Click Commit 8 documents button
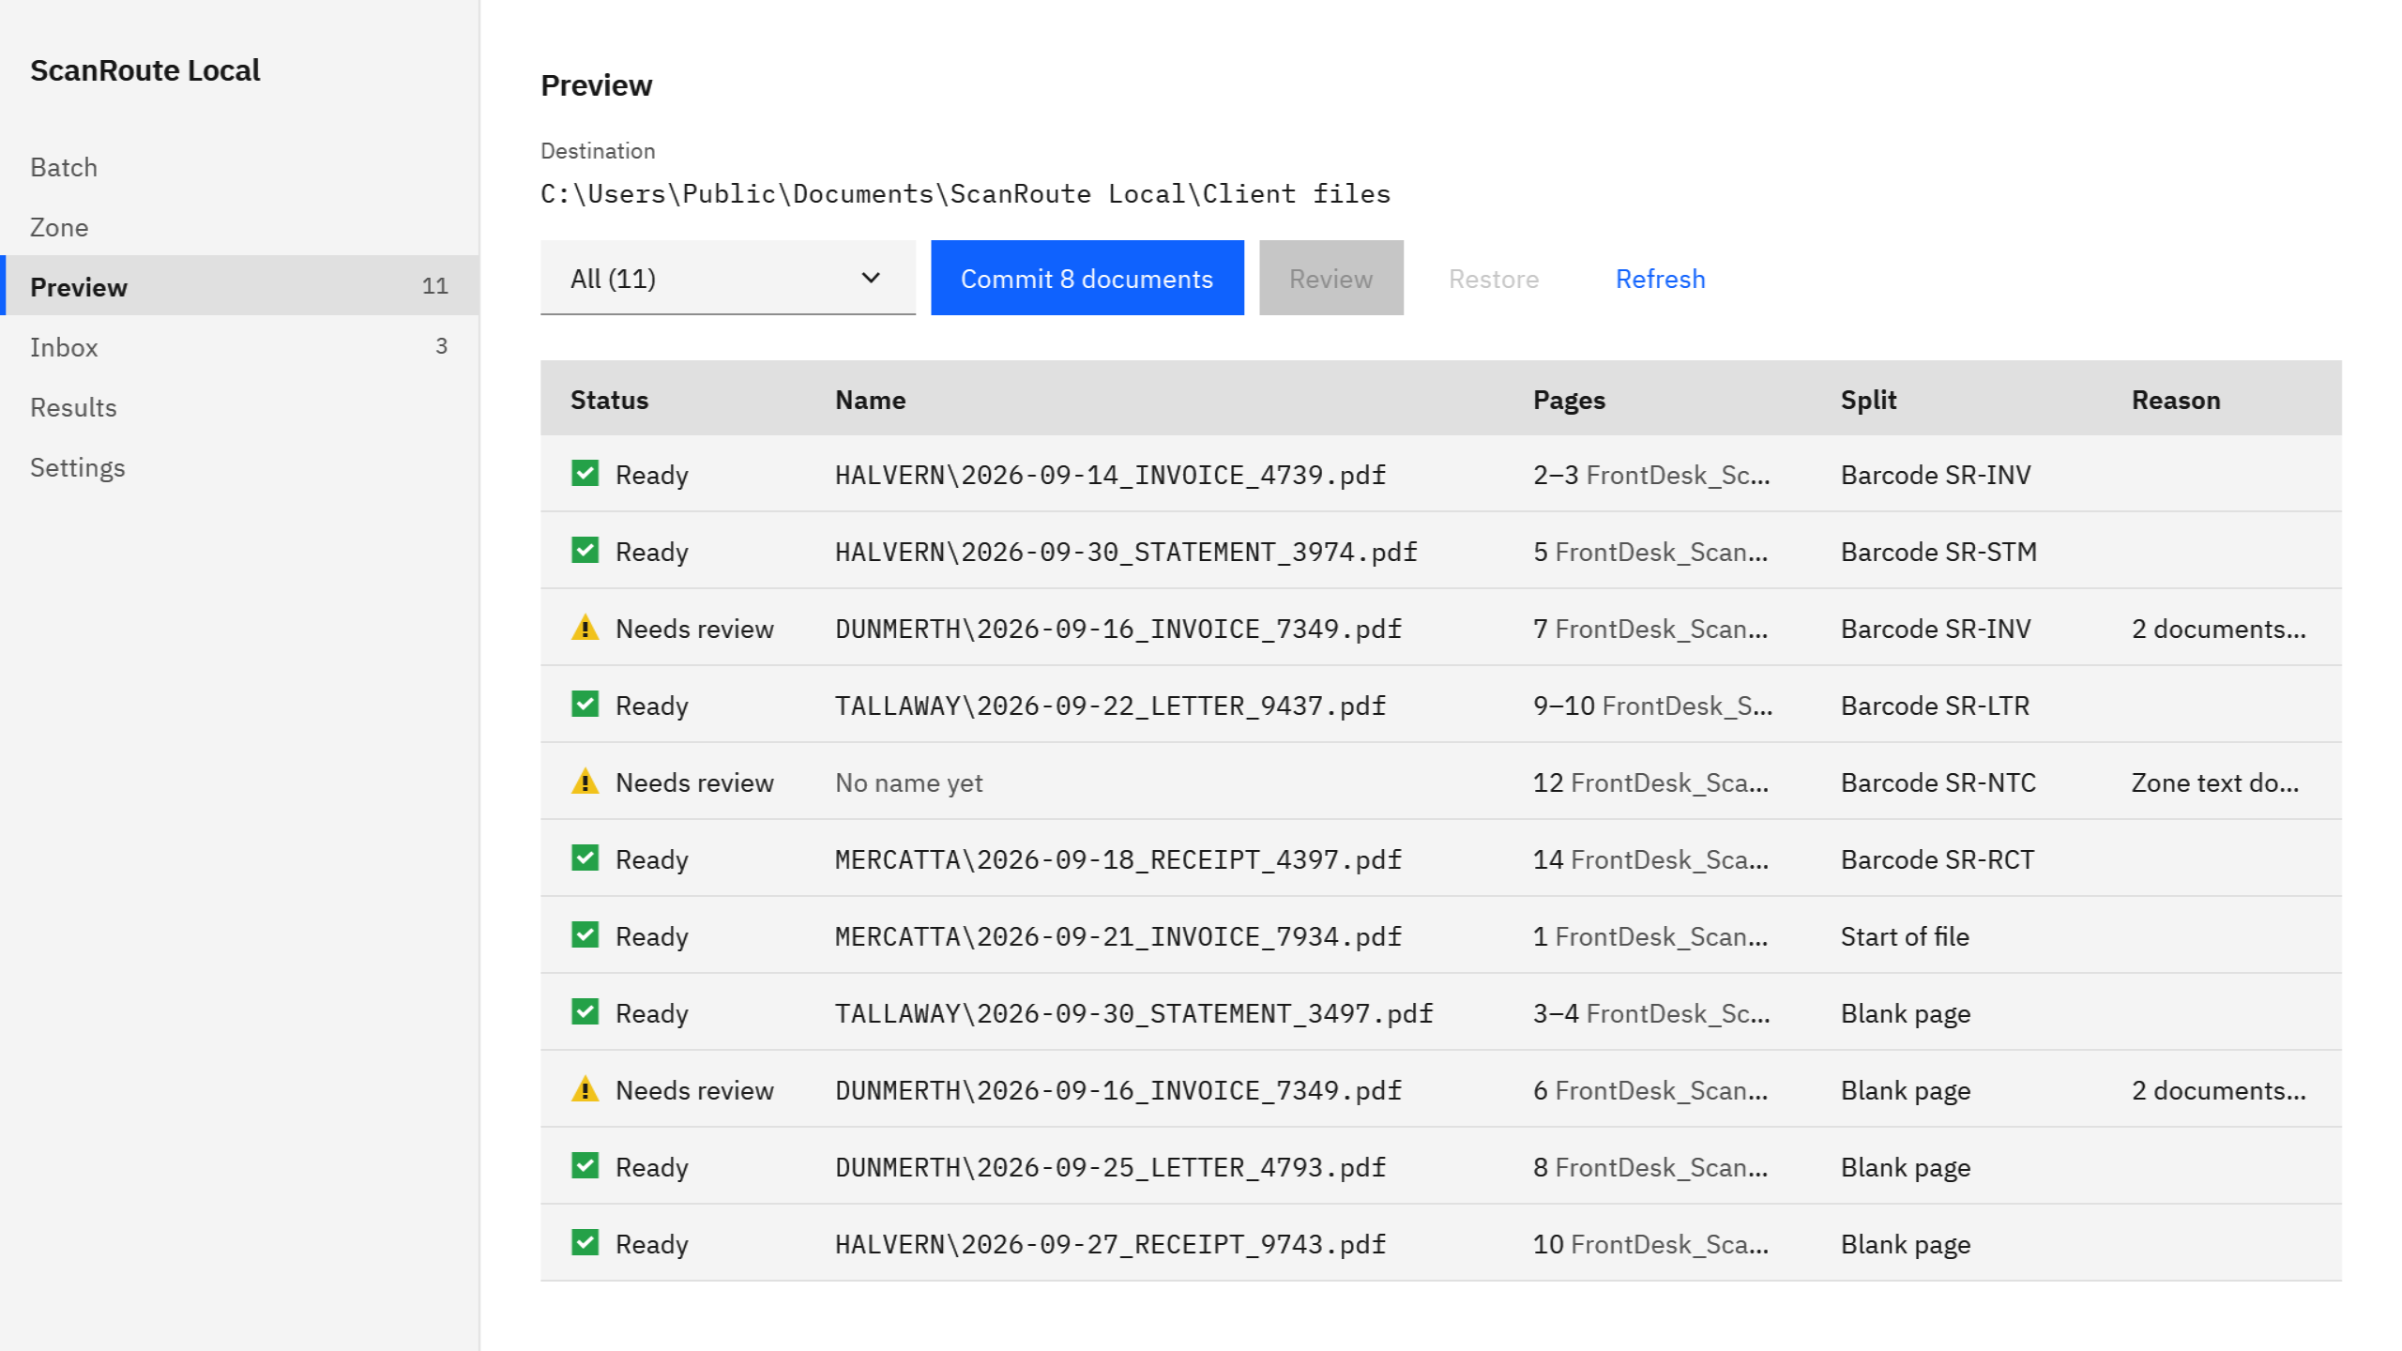 1087,278
